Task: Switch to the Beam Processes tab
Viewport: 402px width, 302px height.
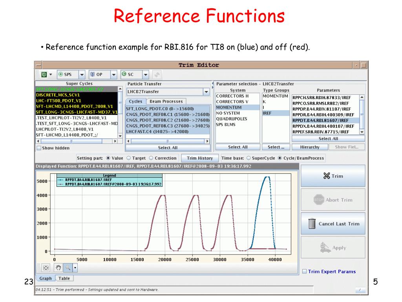Action: [x=166, y=101]
